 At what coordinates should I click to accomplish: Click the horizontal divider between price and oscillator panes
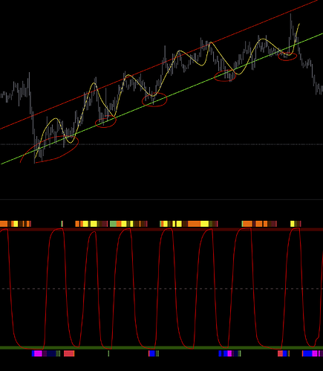coord(161,199)
